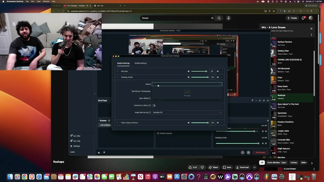
Task: Toggle the Downmix to Mono switch
Action: pos(154,105)
